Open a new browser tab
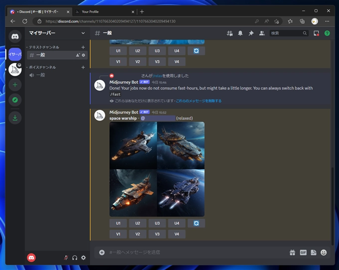 (x=142, y=11)
